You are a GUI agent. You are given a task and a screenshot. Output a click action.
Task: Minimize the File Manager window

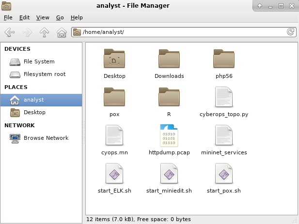270,6
